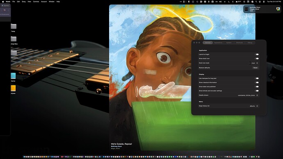Open the Apple menu
283x159 pixels.
tap(3, 2)
